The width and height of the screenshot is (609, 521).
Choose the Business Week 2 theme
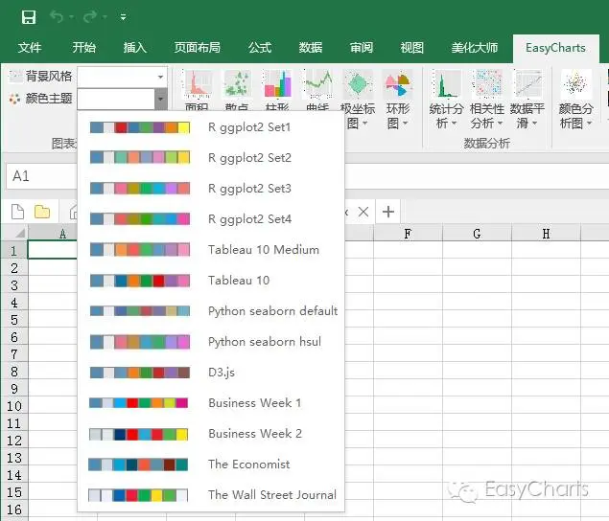click(211, 434)
